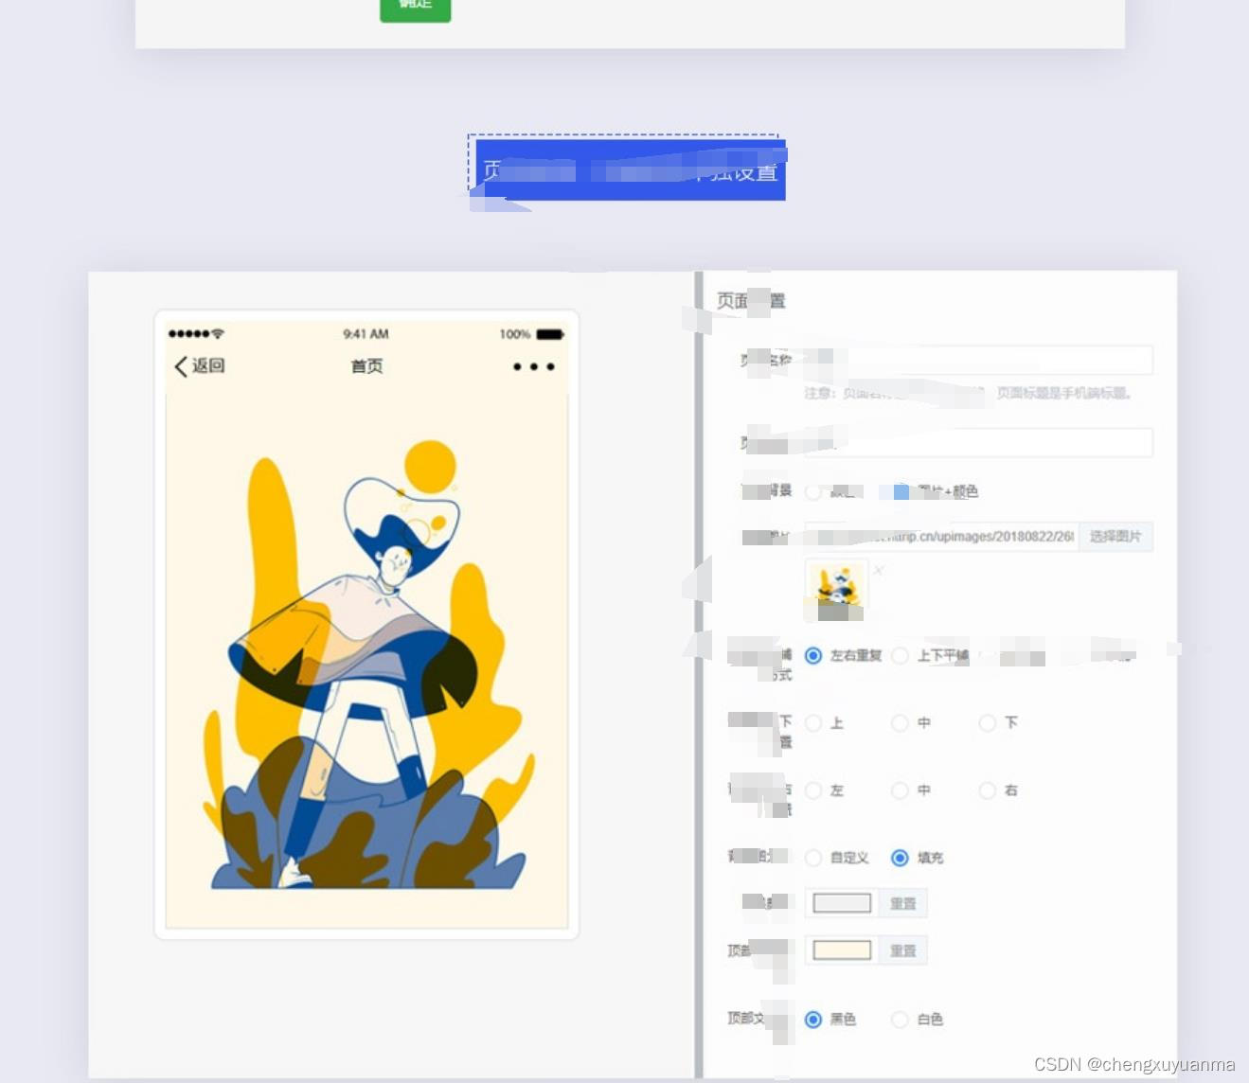Choose the 右 horizontal position radio
Viewport: 1249px width, 1083px height.
click(x=988, y=790)
